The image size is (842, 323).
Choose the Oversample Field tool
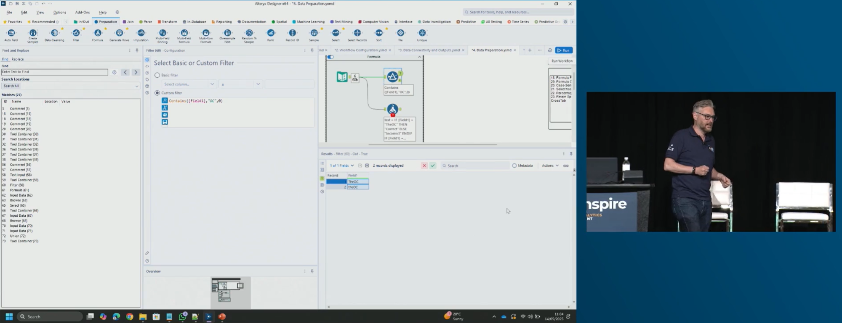click(x=227, y=33)
